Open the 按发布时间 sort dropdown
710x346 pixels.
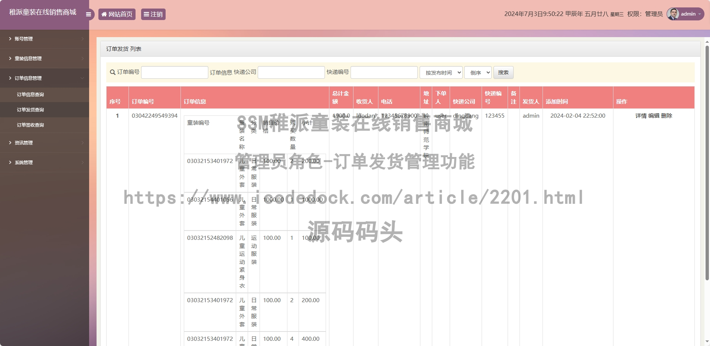point(441,72)
